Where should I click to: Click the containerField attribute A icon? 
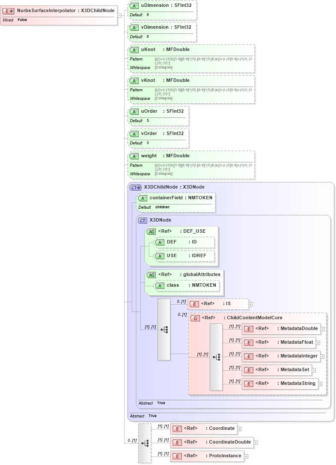click(143, 198)
